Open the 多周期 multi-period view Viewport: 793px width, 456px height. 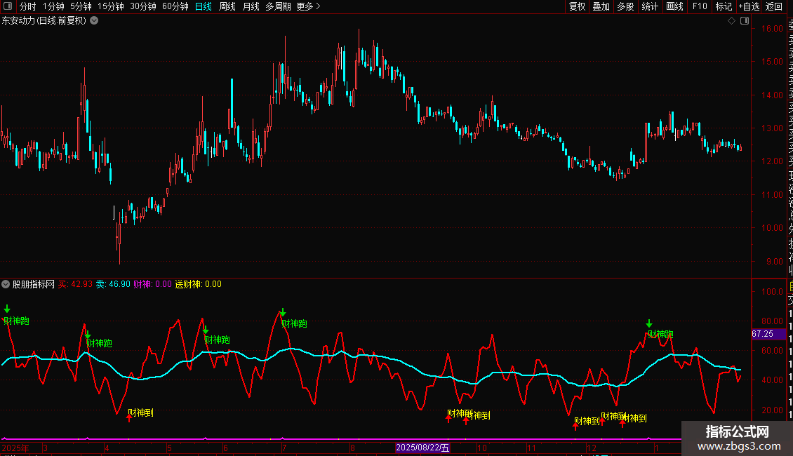[278, 6]
